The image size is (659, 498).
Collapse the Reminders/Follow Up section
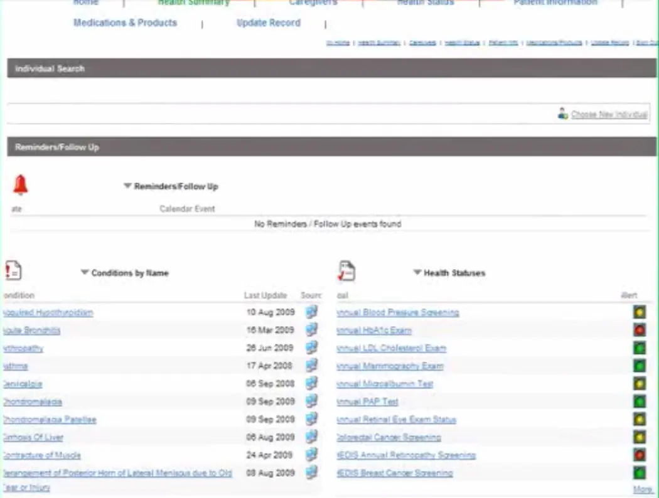pyautogui.click(x=127, y=186)
